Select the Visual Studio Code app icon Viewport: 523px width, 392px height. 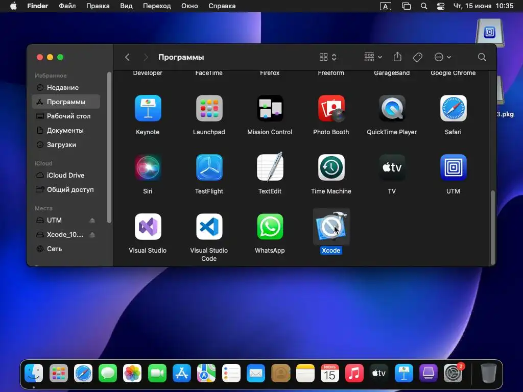pos(209,227)
